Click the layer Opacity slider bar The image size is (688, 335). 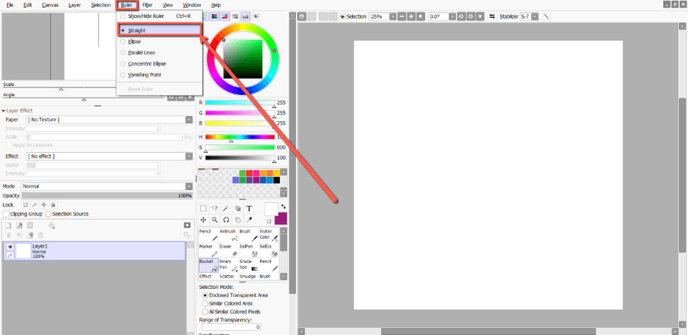107,195
